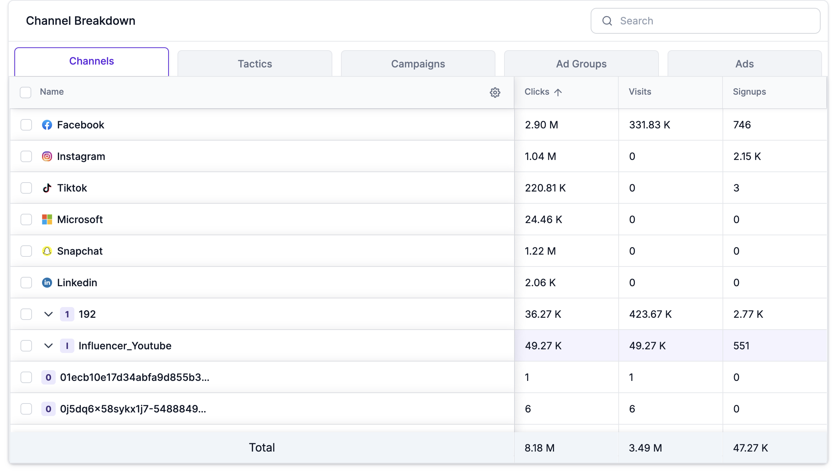The width and height of the screenshot is (840, 472).
Task: Toggle the select-all checkbox in Name header
Action: (x=26, y=93)
